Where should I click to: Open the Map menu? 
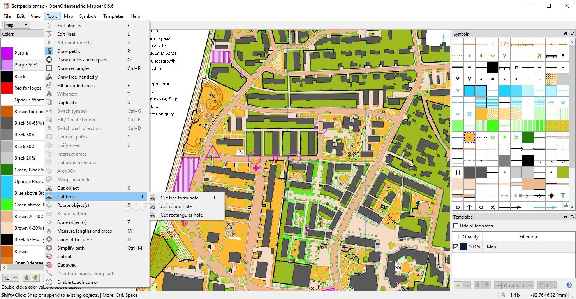click(69, 16)
